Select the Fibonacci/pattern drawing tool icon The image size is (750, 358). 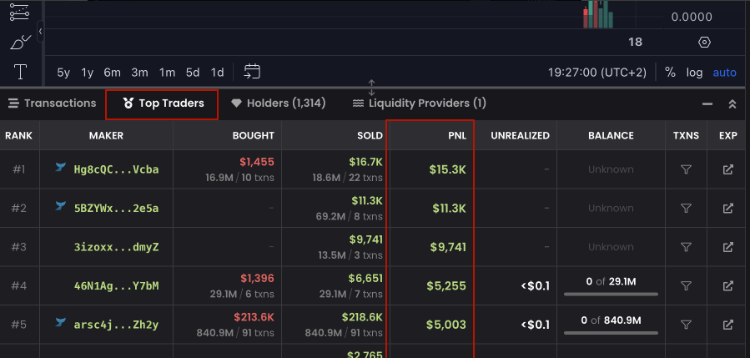[20, 12]
